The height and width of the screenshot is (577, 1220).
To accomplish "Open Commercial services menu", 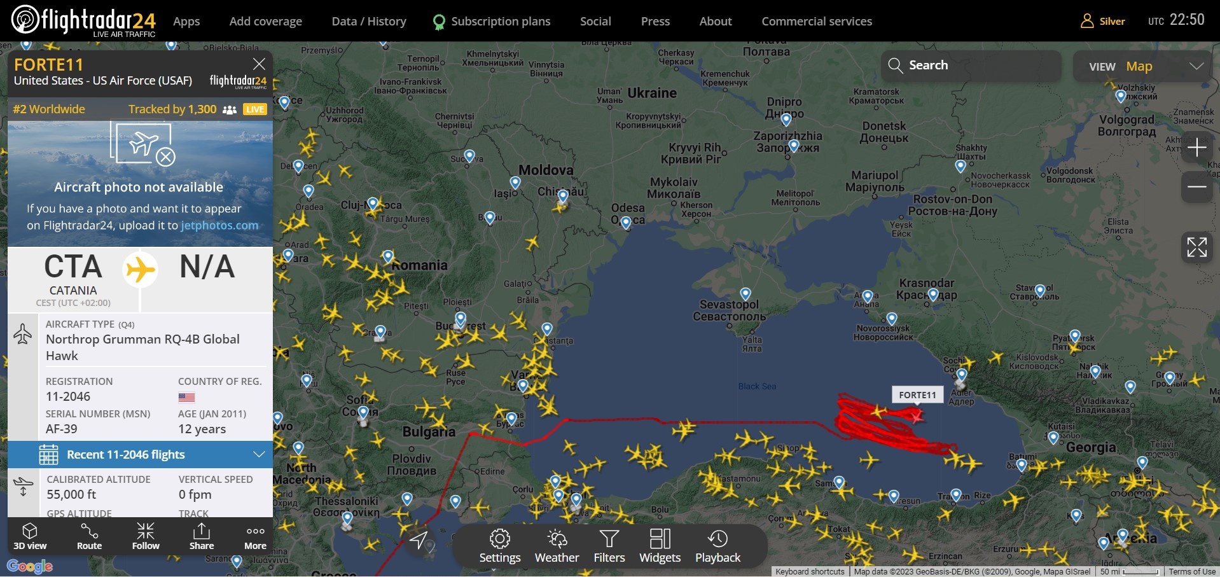I will pyautogui.click(x=817, y=21).
